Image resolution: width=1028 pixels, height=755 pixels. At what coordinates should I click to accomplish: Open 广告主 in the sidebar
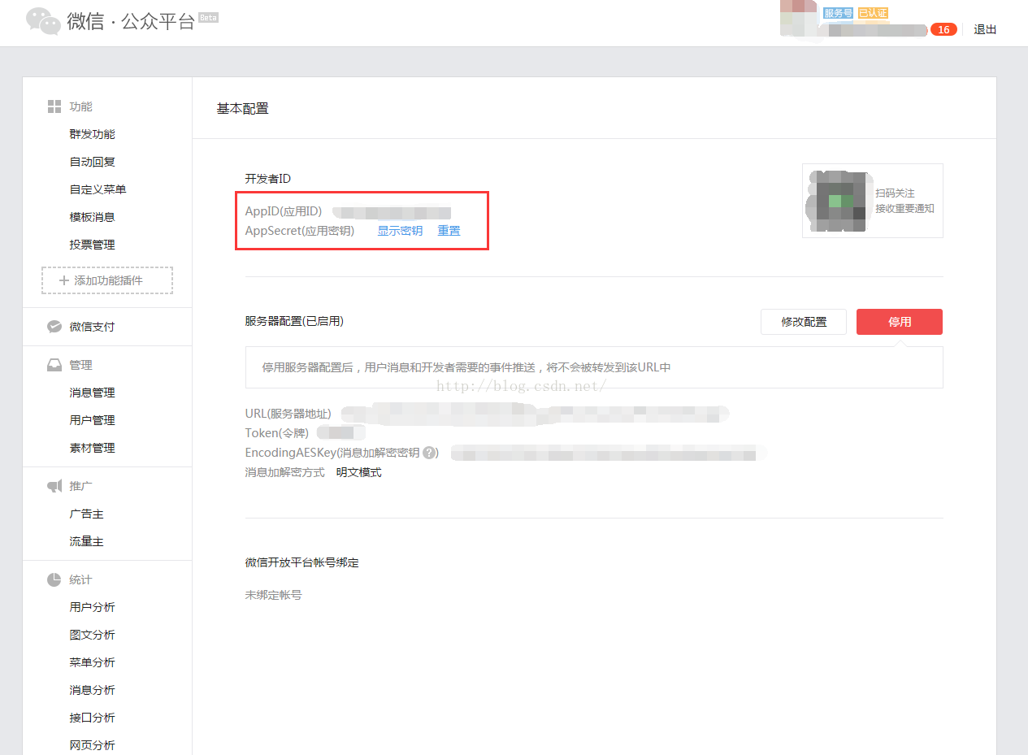87,514
